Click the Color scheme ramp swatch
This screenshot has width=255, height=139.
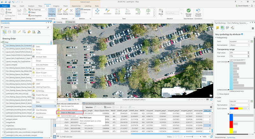tap(238, 108)
